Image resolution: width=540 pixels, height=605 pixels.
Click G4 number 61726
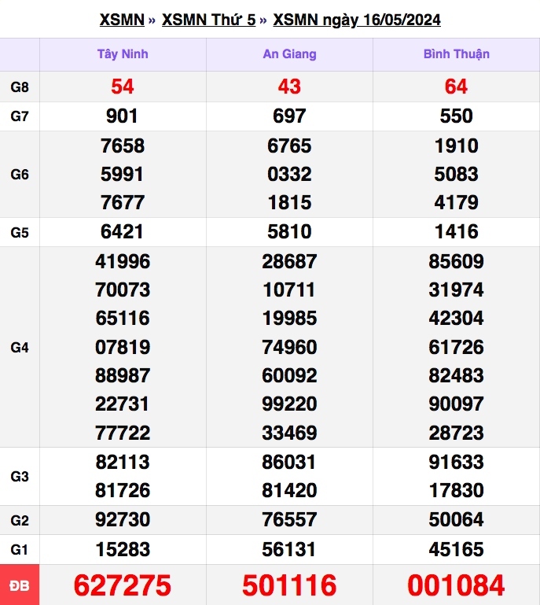coord(457,347)
